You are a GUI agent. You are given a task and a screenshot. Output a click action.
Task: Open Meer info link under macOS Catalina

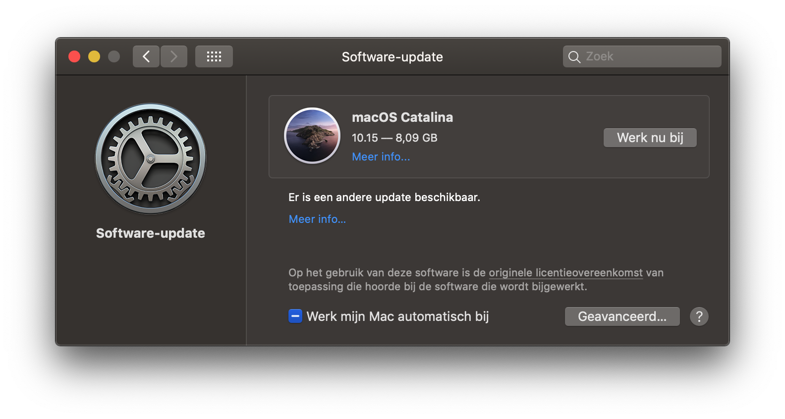click(x=381, y=157)
